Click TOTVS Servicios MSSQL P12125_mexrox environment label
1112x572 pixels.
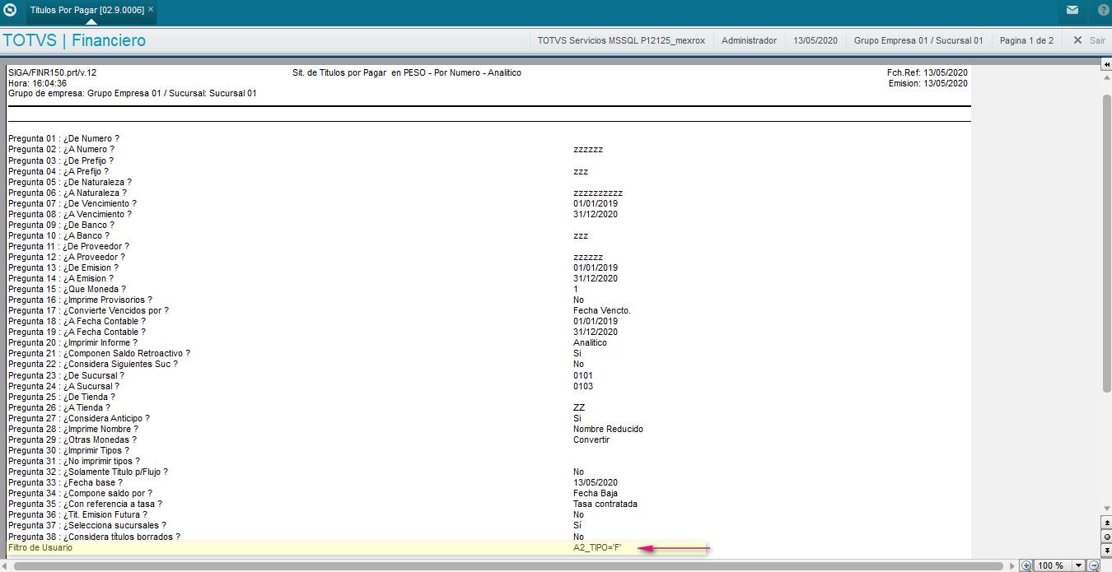pyautogui.click(x=621, y=40)
